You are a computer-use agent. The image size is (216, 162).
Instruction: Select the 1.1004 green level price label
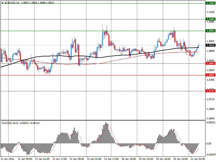(x=211, y=19)
